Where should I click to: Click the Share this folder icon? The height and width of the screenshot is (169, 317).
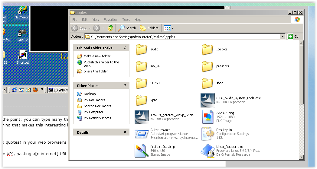[x=80, y=71]
